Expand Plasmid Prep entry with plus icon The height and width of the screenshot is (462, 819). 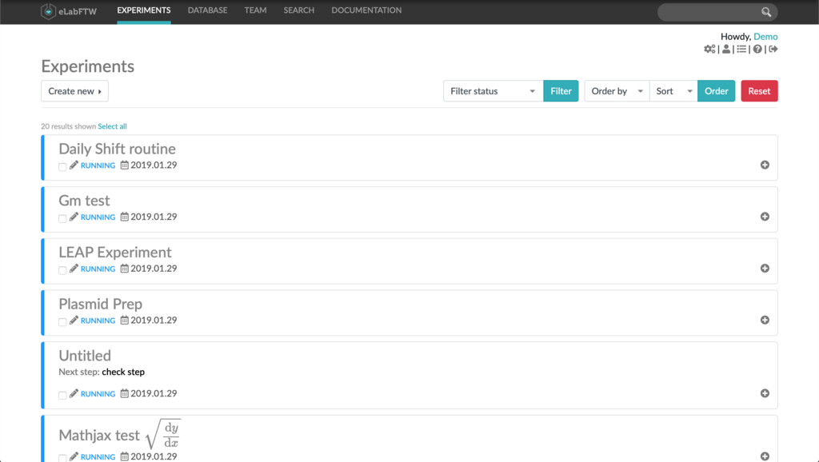pyautogui.click(x=765, y=320)
